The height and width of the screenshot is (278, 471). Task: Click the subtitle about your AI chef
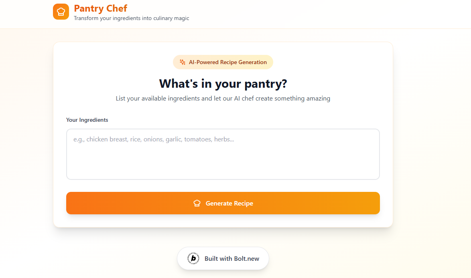(223, 98)
